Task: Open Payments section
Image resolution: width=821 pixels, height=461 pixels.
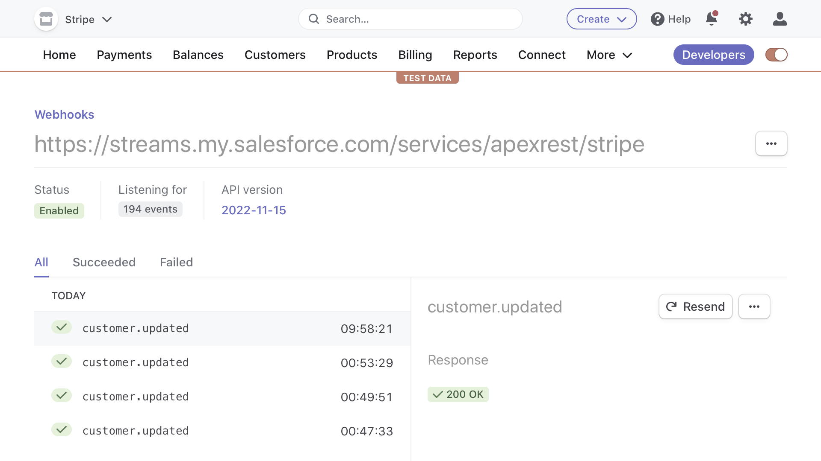Action: click(124, 55)
